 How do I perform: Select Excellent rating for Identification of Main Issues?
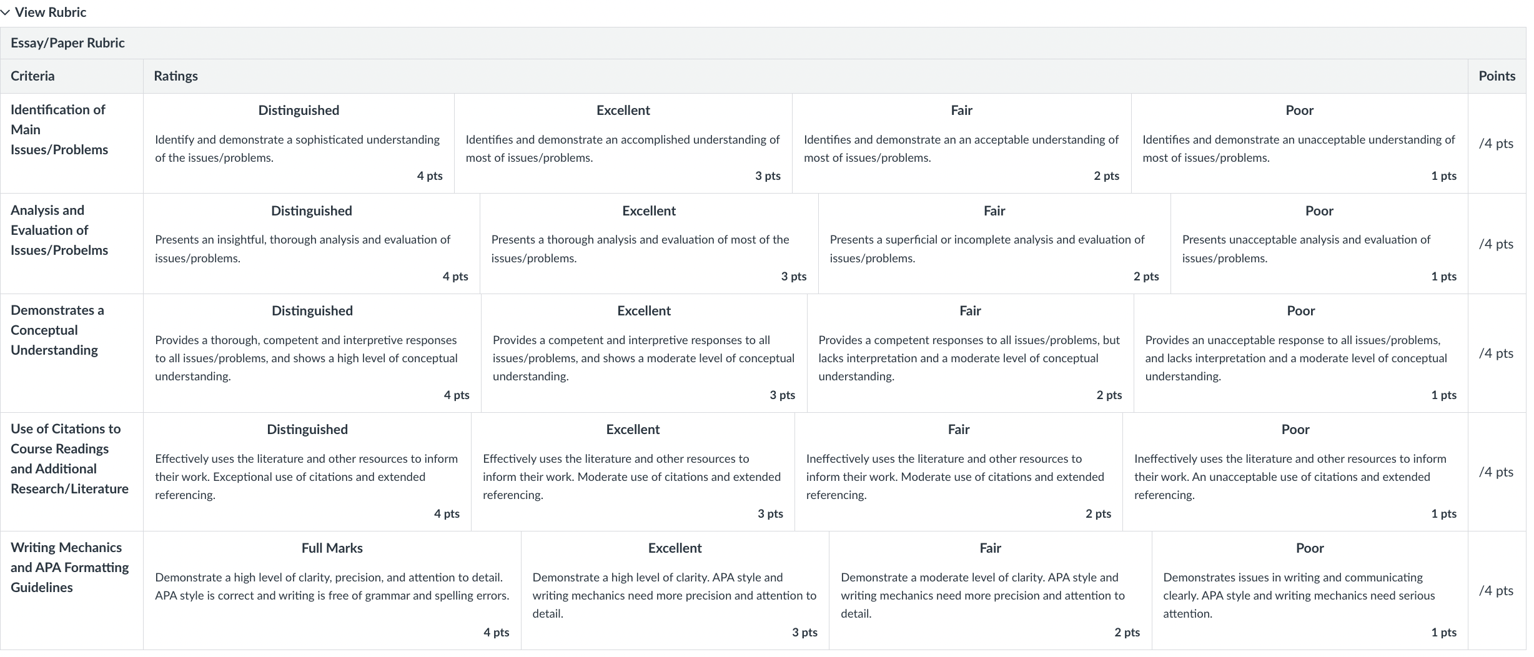[x=623, y=143]
